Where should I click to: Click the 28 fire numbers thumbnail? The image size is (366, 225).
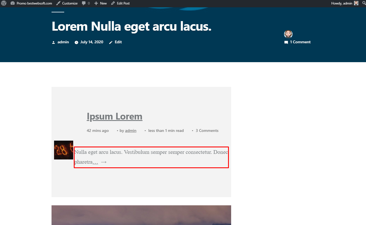(x=64, y=150)
